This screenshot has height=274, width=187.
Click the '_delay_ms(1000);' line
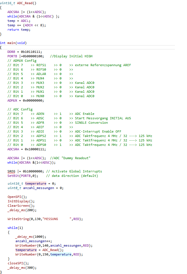click(x=31, y=237)
